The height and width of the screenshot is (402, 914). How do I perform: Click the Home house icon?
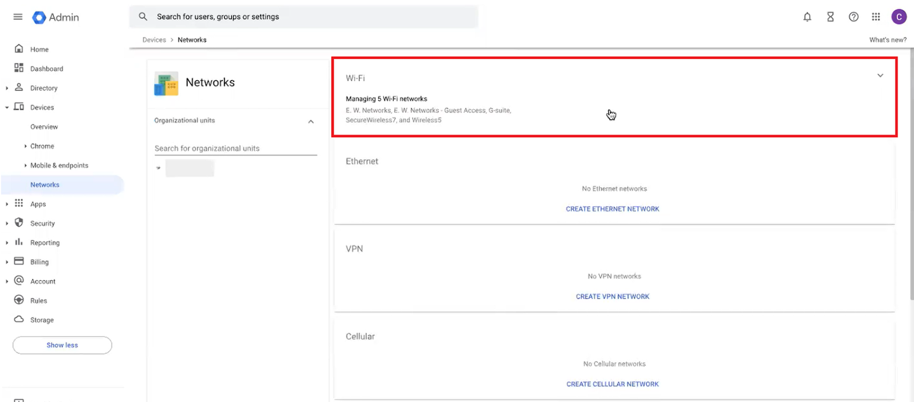[19, 49]
